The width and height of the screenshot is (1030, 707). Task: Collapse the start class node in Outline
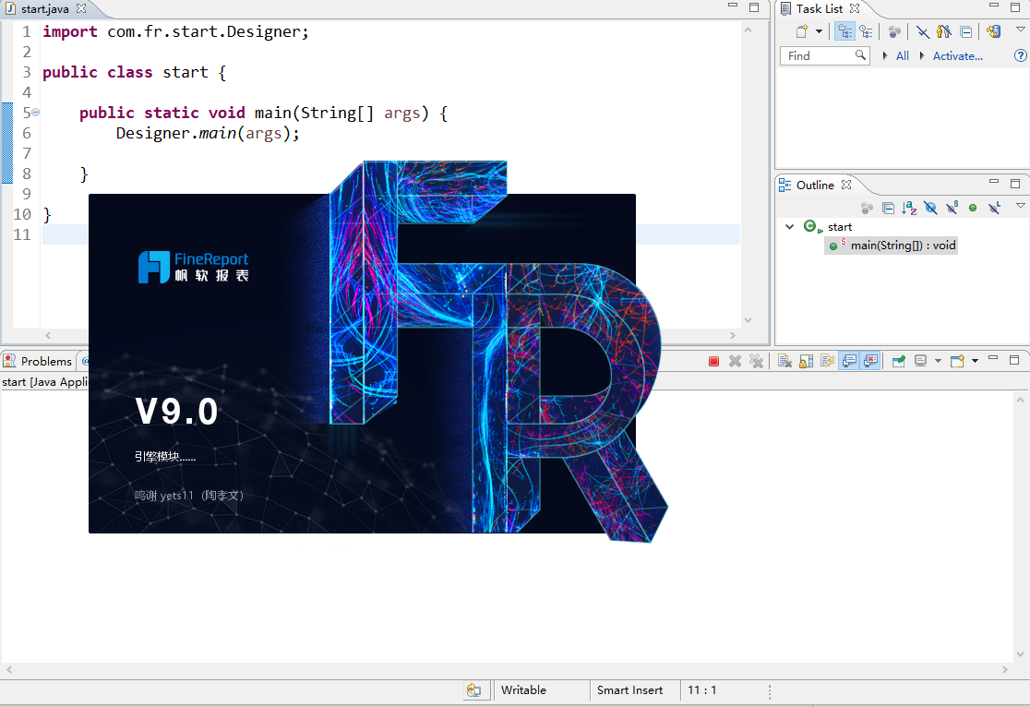pyautogui.click(x=789, y=227)
